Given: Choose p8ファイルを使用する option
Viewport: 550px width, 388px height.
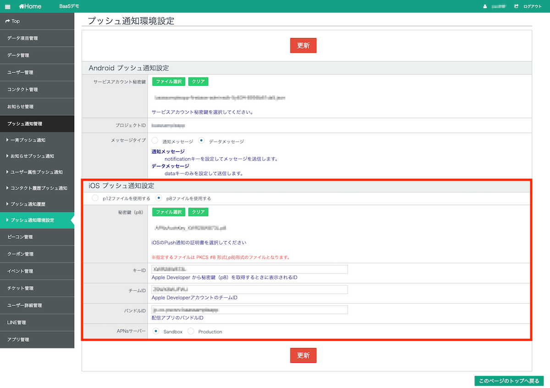Looking at the screenshot, I should coord(159,198).
